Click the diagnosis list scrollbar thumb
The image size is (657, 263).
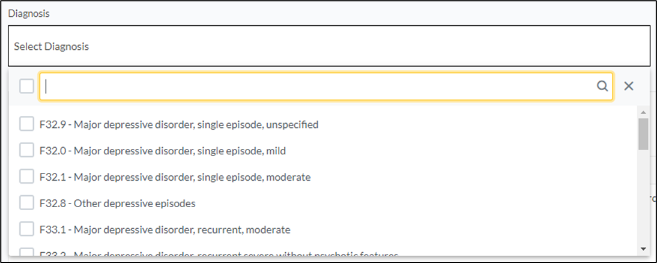(x=643, y=133)
